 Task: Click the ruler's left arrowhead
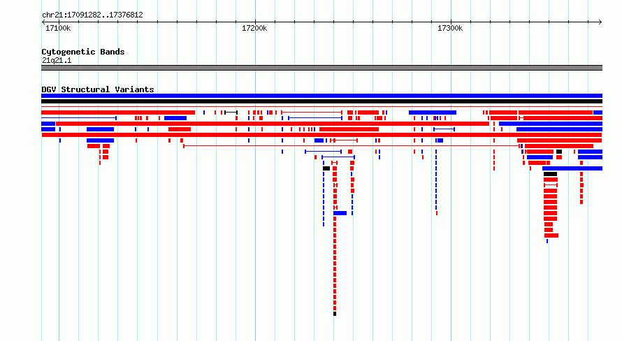tap(43, 22)
